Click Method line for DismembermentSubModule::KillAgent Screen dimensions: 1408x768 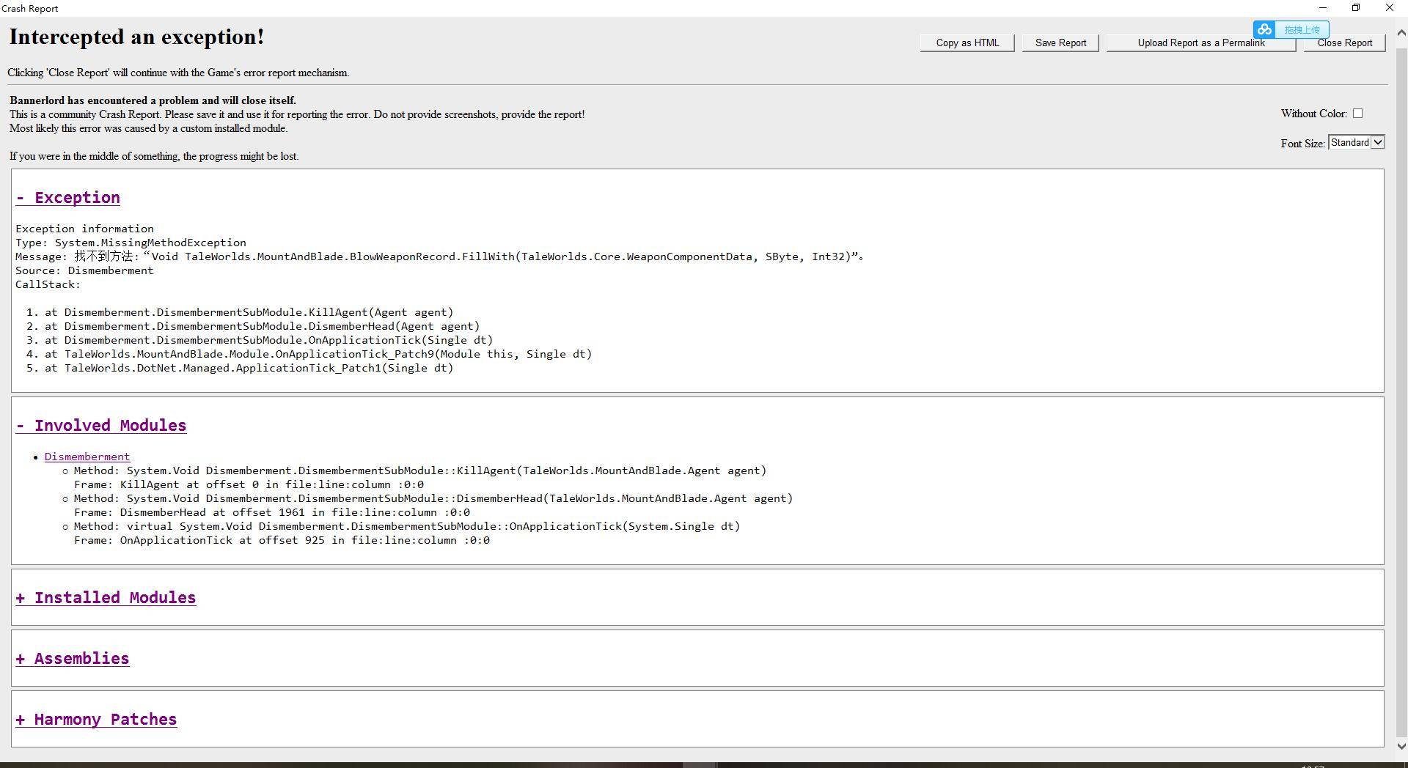[420, 470]
